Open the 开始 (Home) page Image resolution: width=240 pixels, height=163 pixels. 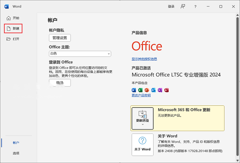pyautogui.click(x=13, y=18)
